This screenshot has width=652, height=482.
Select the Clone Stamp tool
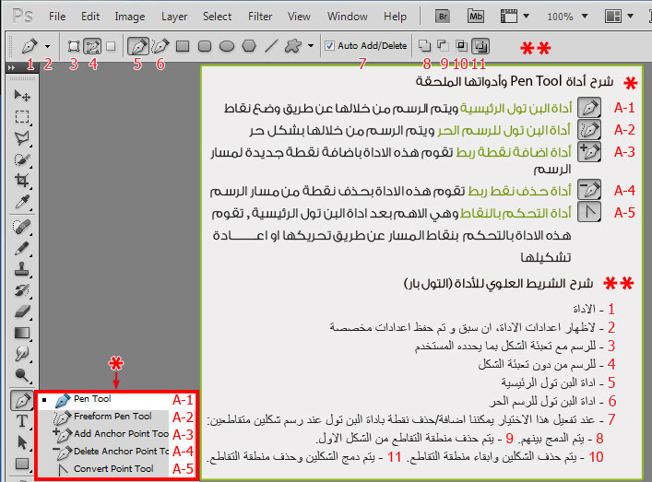pyautogui.click(x=22, y=269)
